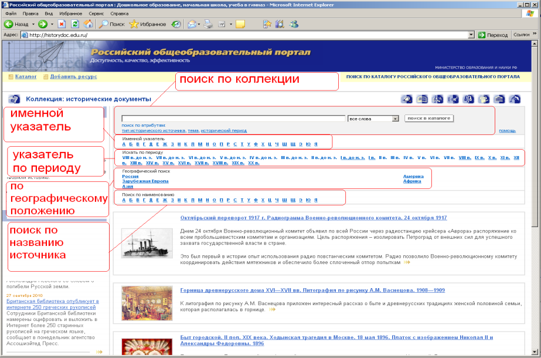Click the green Forward arrow button
This screenshot has width=541, height=358.
coord(43,24)
